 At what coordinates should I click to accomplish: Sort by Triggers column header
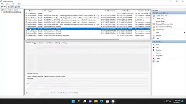pos(50,11)
